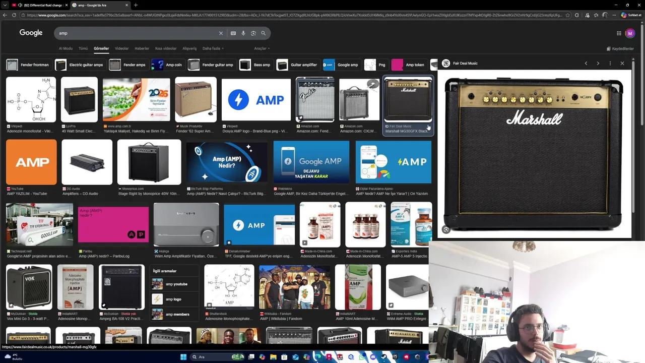Open the Fender '62 Super Amp thumbnail

(x=196, y=99)
